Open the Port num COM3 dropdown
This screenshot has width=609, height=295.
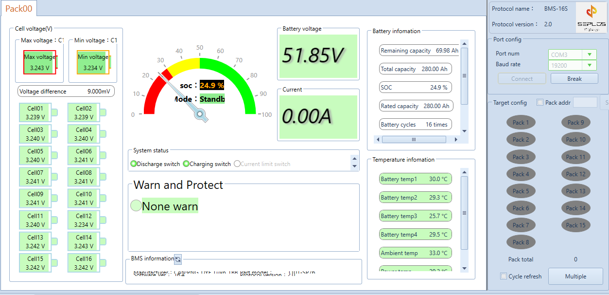click(573, 55)
